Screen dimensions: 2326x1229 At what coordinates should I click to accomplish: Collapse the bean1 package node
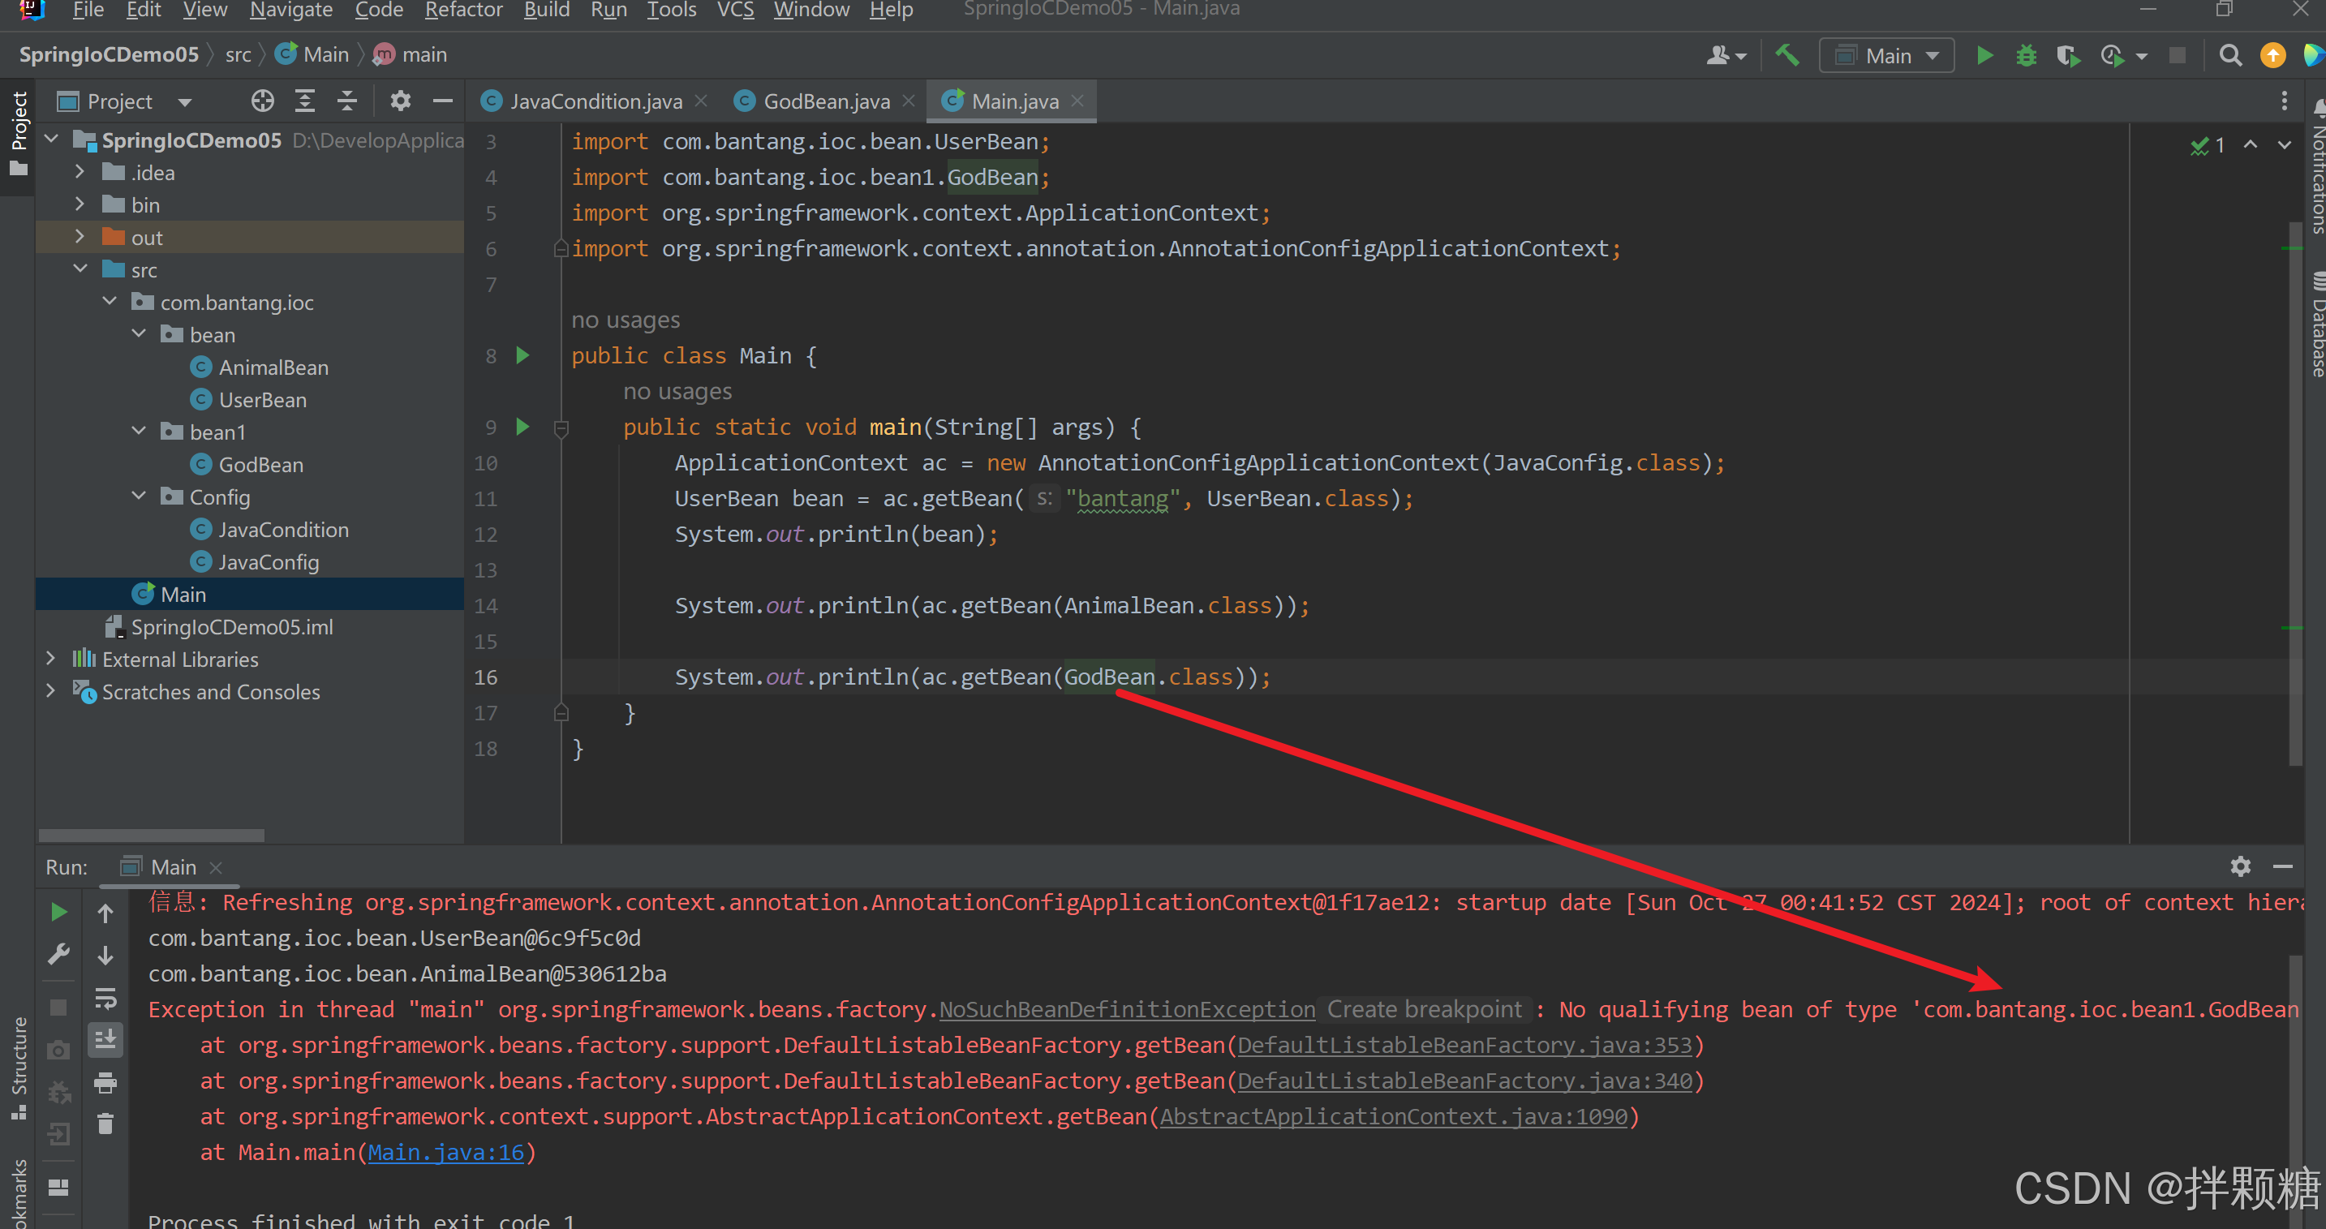point(139,432)
